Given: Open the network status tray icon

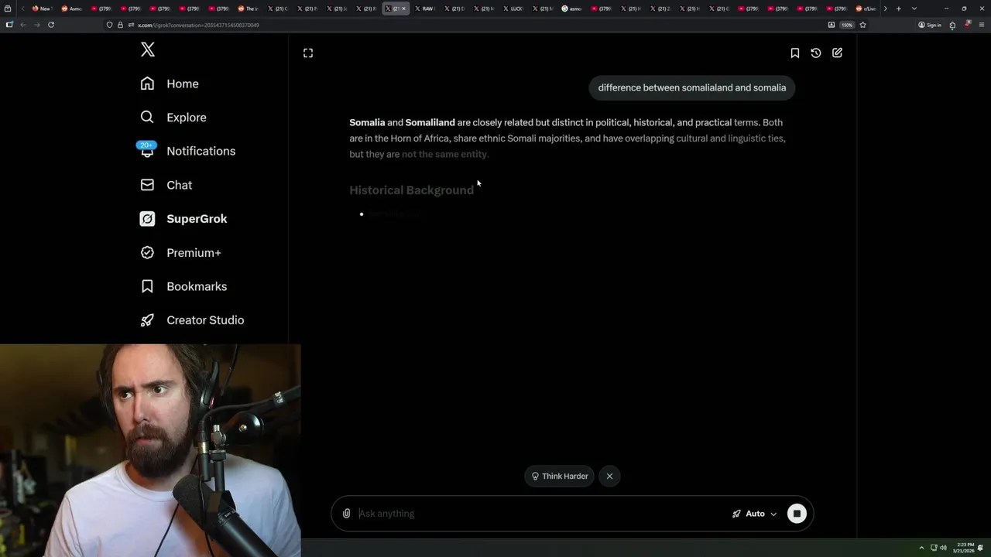Looking at the screenshot, I should 933,548.
